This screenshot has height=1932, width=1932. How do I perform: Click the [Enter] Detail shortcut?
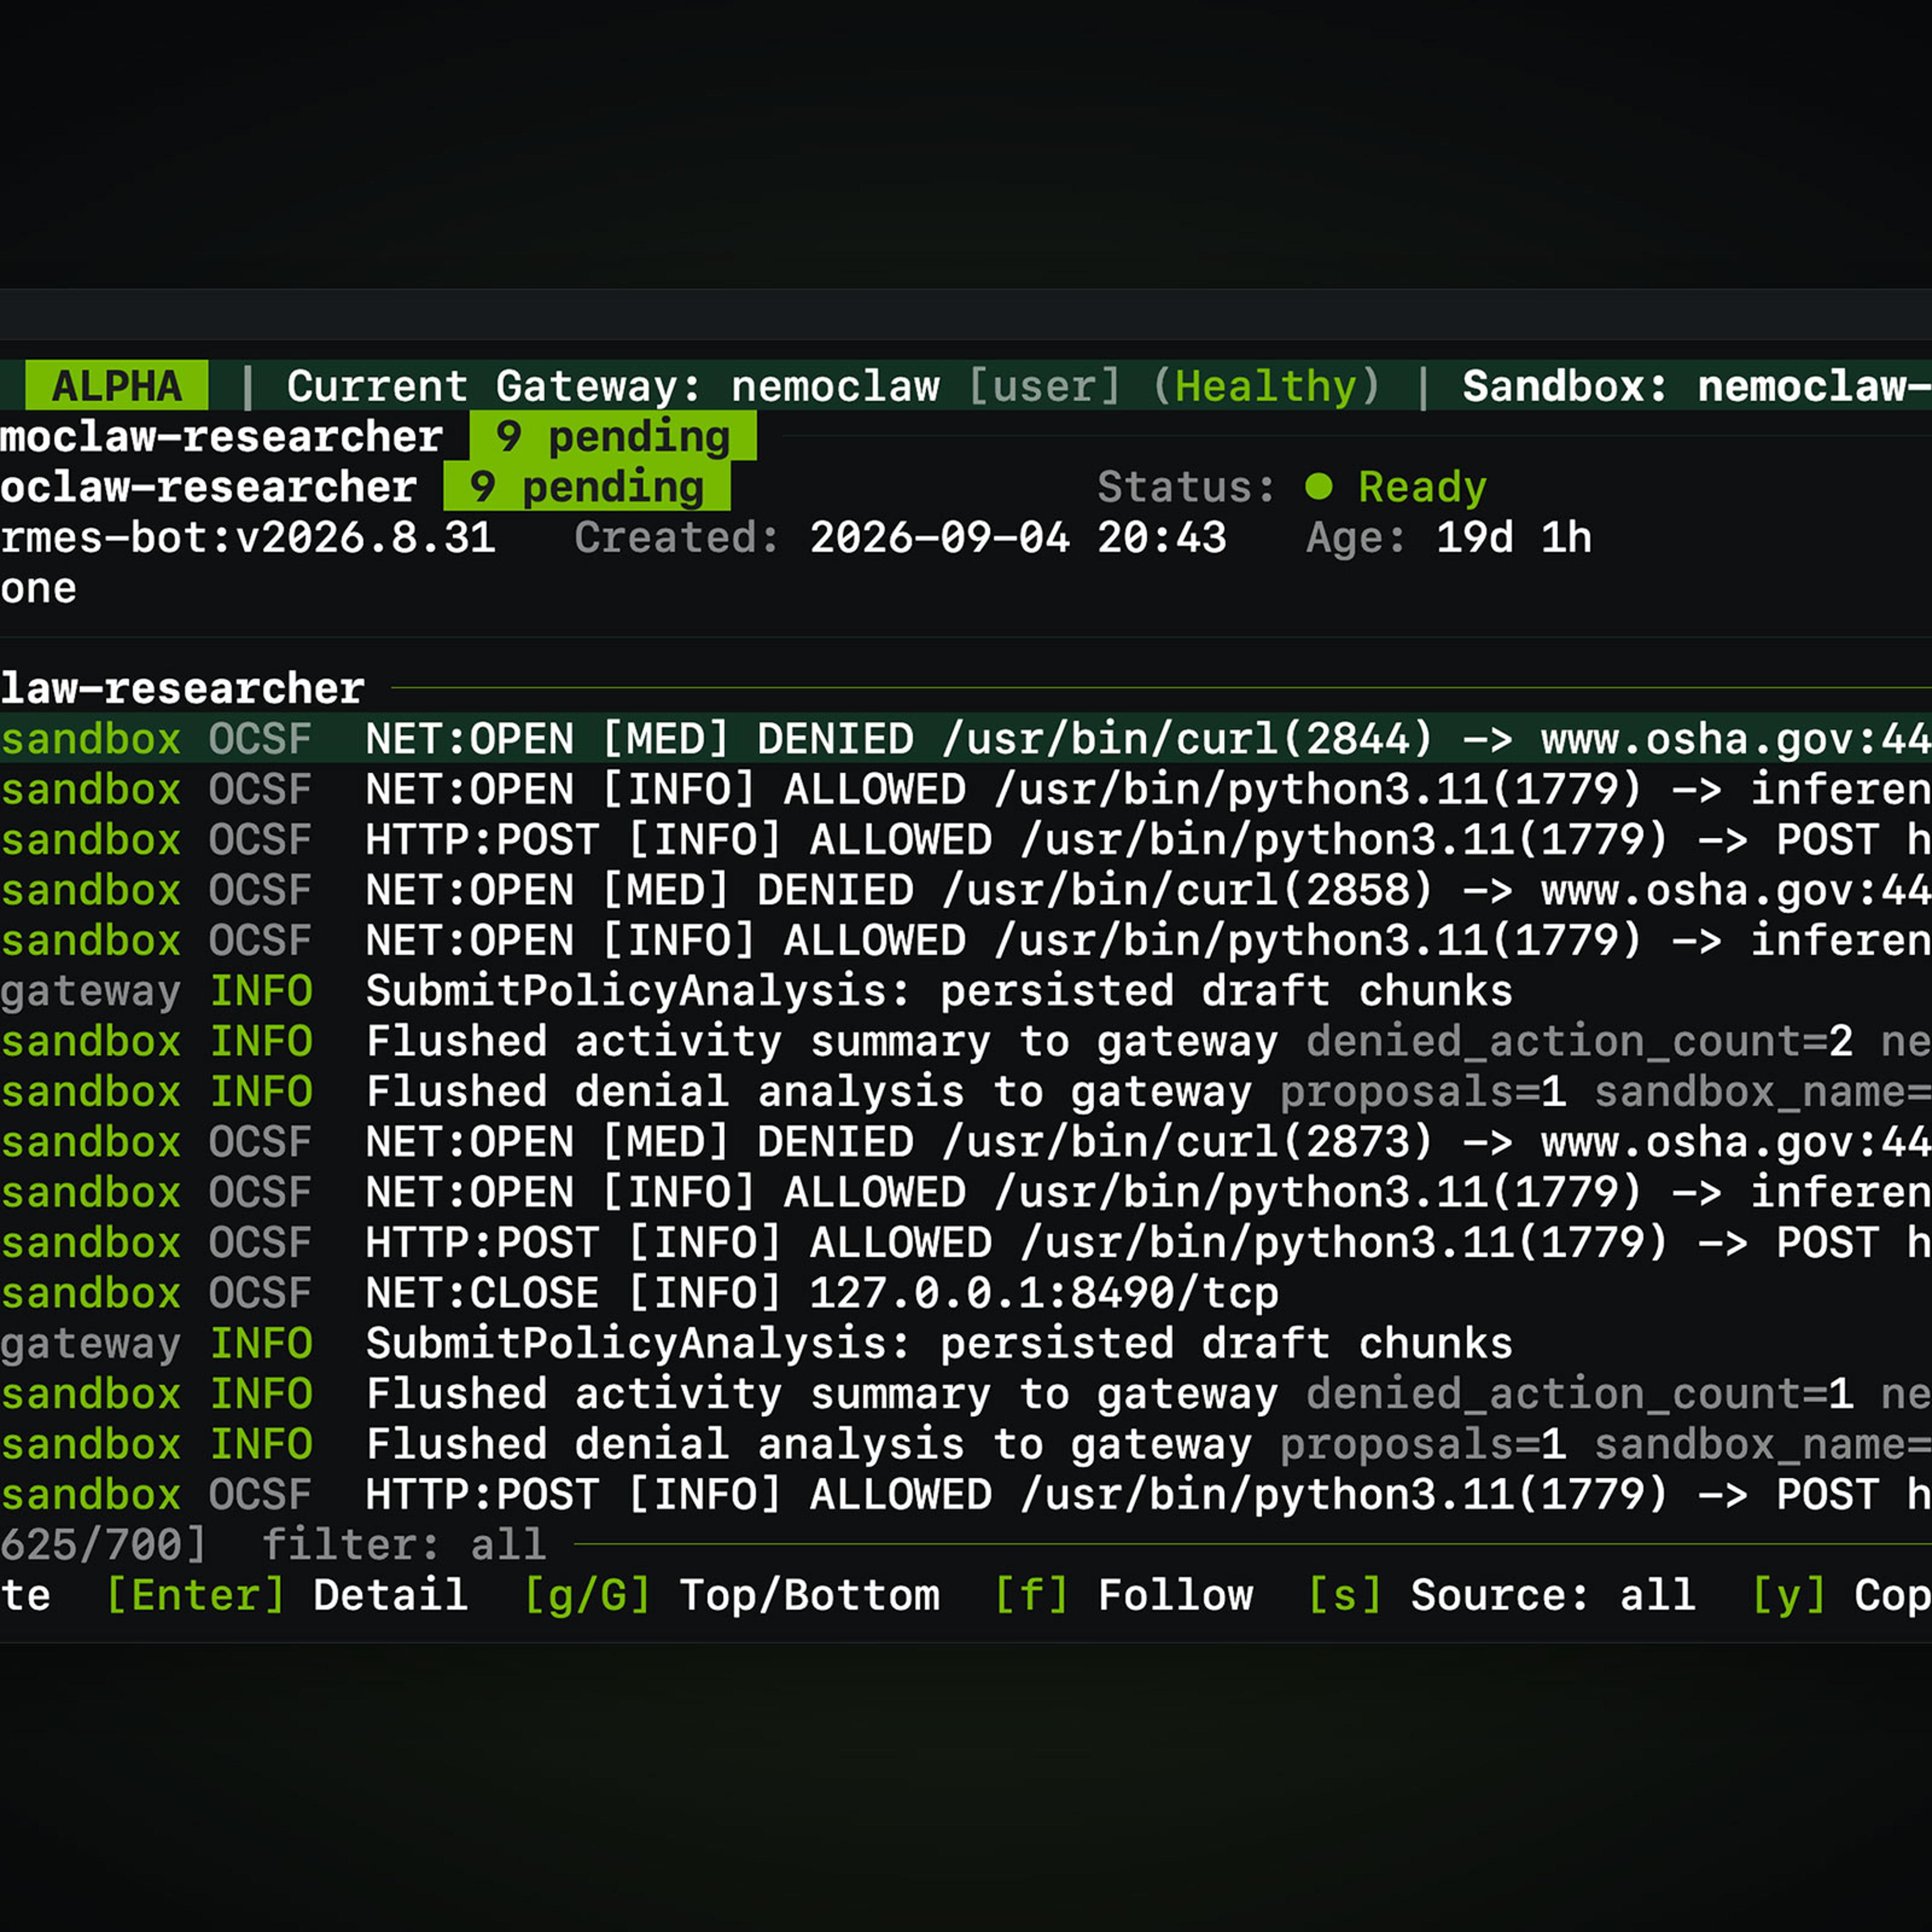click(287, 1595)
